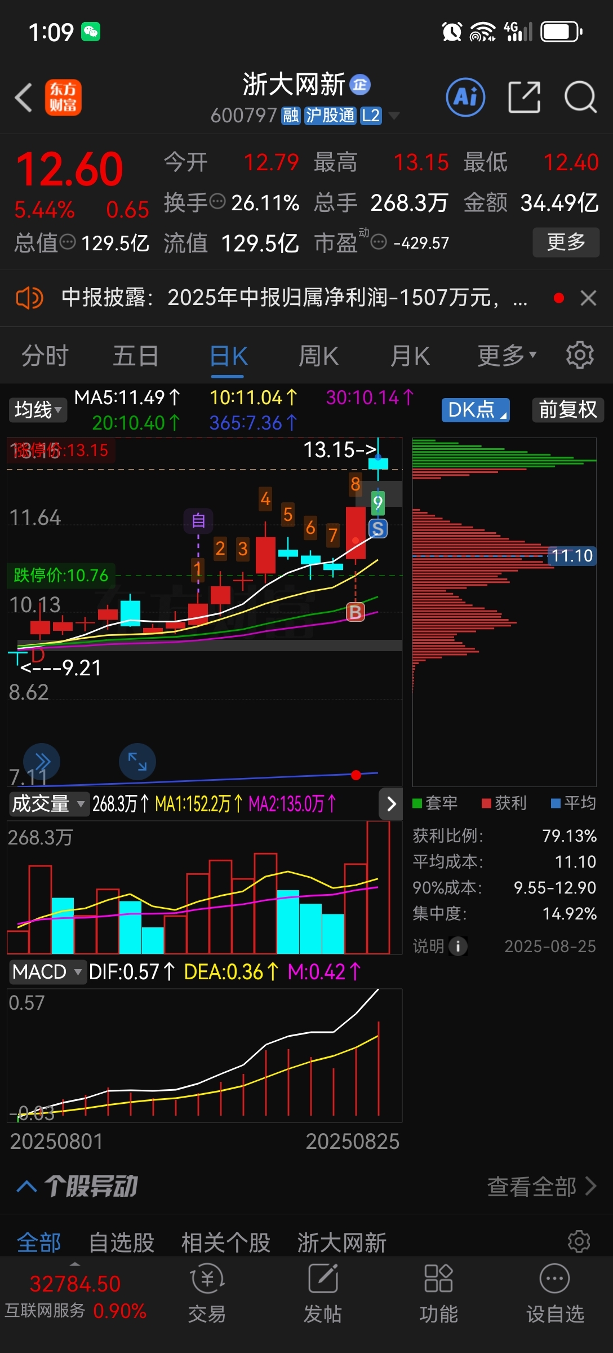
Task: Open chart settings gear icon
Action: click(x=580, y=355)
